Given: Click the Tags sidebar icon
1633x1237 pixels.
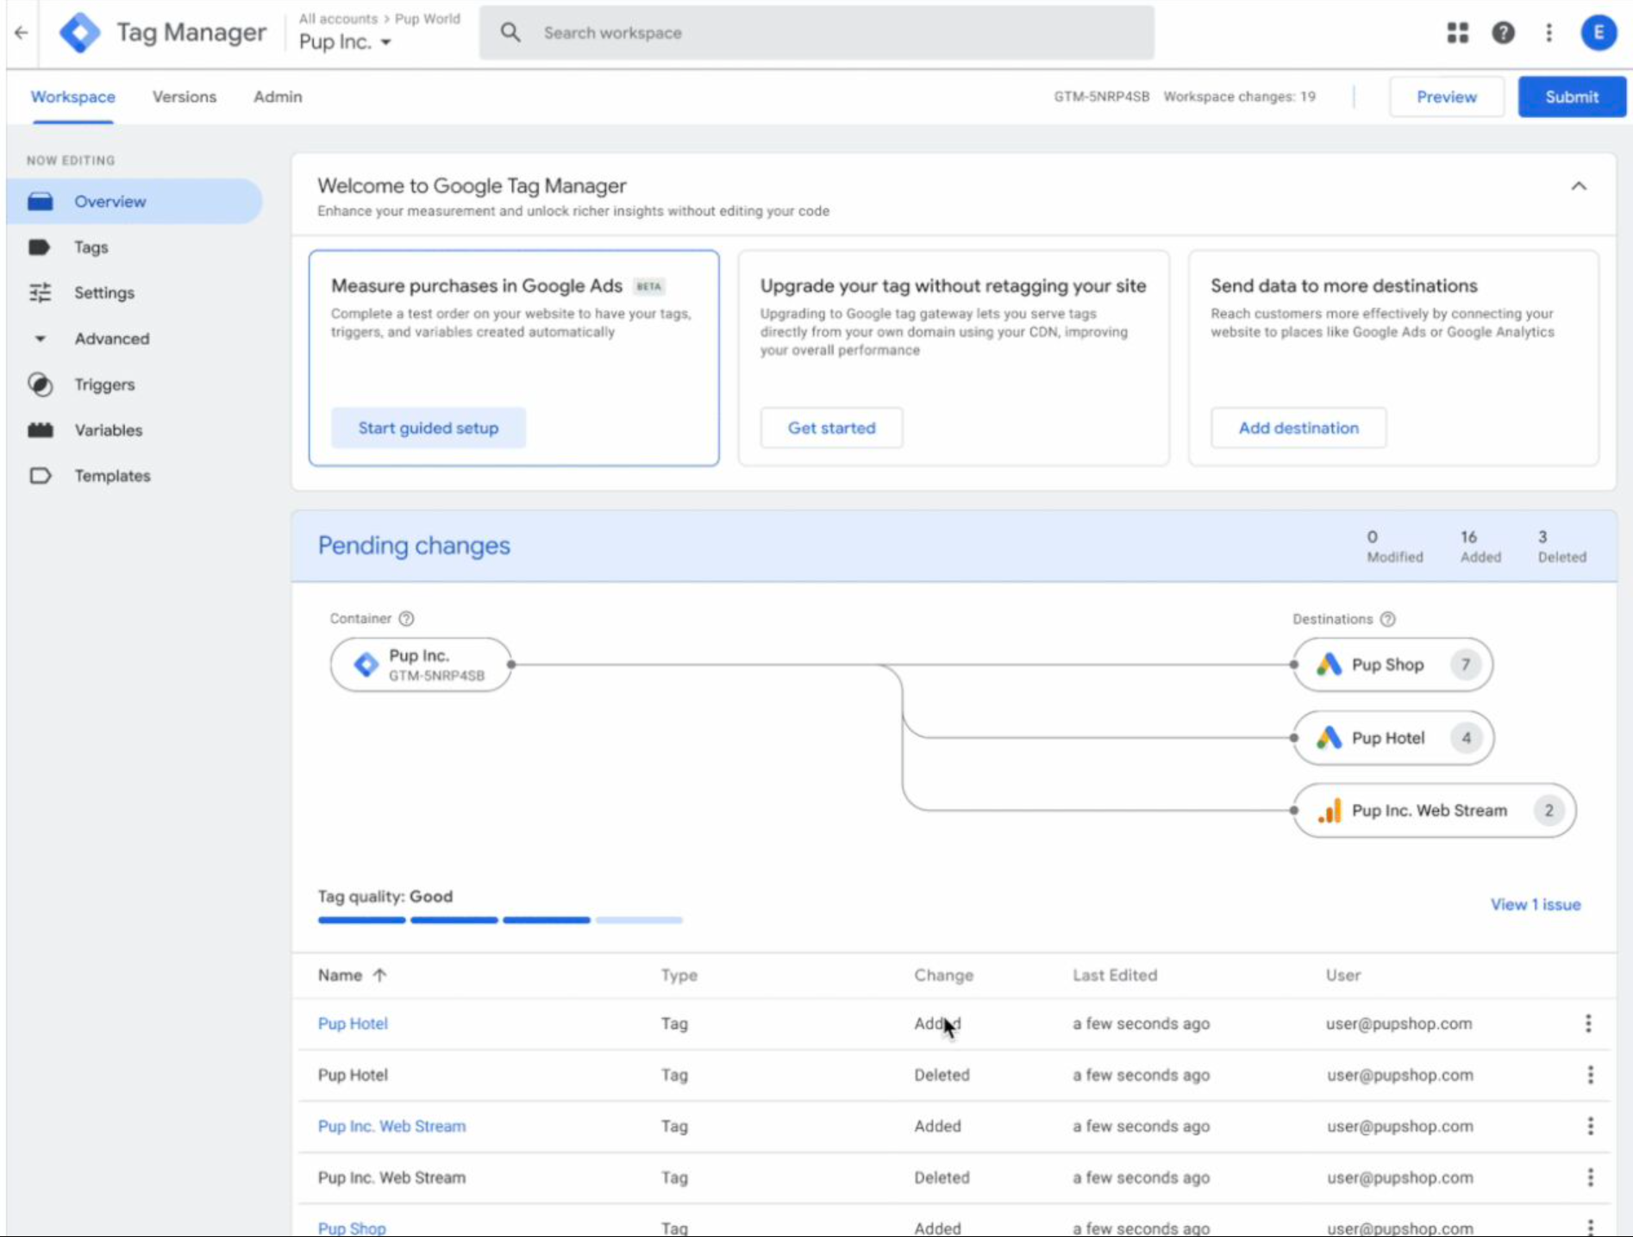Looking at the screenshot, I should pos(40,247).
